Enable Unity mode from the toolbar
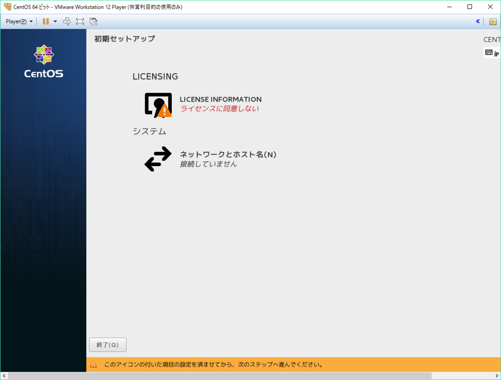This screenshot has height=380, width=501. tap(92, 21)
